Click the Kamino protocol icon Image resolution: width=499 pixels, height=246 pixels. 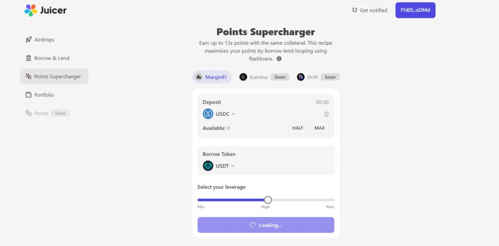(243, 77)
